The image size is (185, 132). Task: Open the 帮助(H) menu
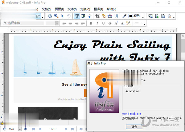[111, 9]
